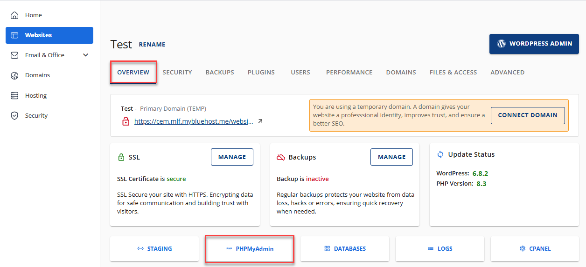Click the Rename link beside Test
The height and width of the screenshot is (267, 586).
coord(152,45)
